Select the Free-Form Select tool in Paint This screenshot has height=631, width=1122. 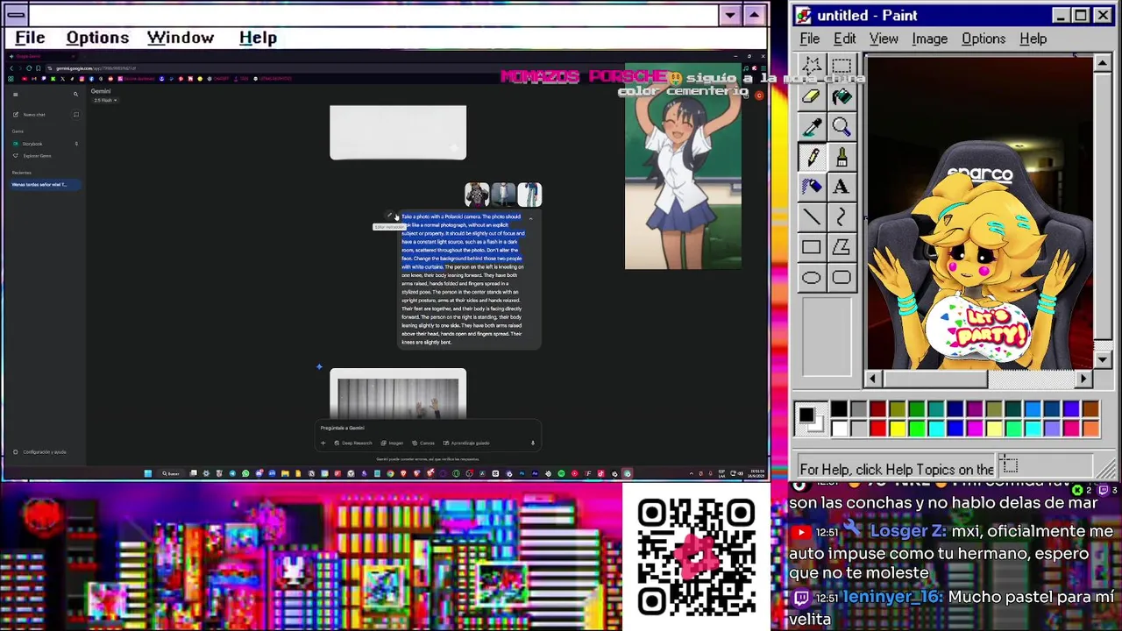812,67
